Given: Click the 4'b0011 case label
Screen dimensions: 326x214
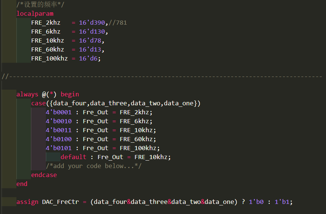Looking at the screenshot, I should (x=59, y=130).
